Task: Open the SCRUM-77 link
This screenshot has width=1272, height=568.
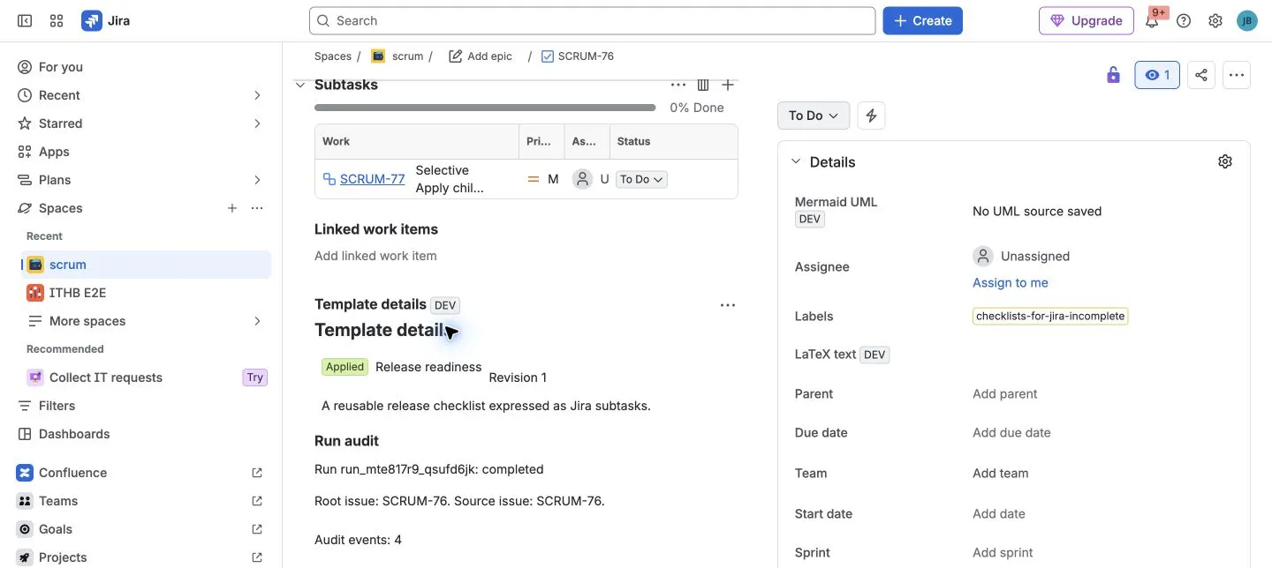Action: point(372,179)
